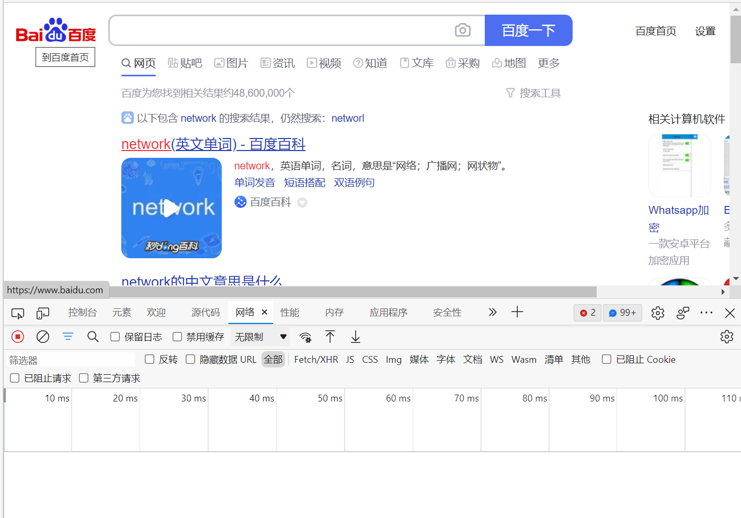
Task: Open network search magnifier icon
Action: pyautogui.click(x=93, y=337)
